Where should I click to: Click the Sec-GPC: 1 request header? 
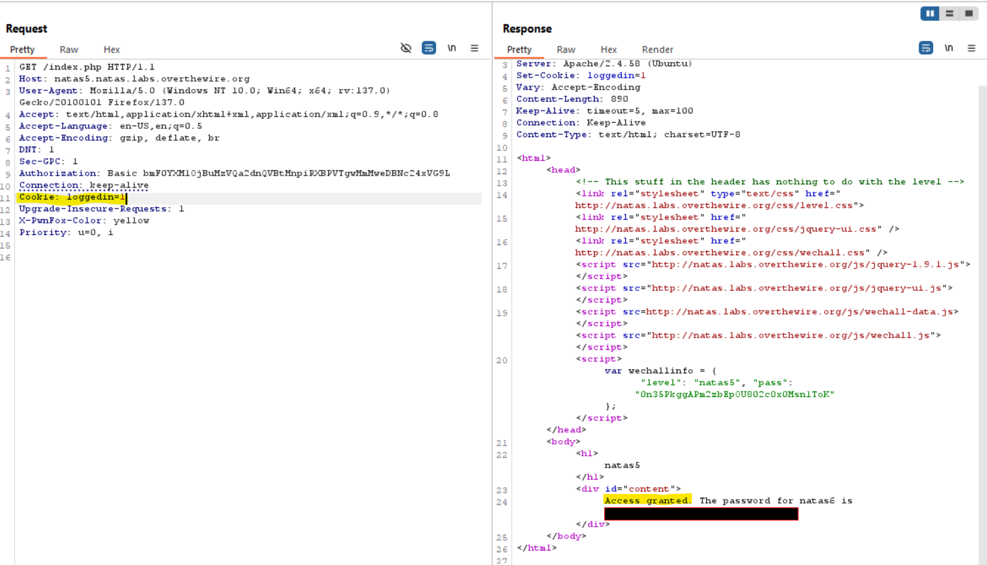pos(49,161)
